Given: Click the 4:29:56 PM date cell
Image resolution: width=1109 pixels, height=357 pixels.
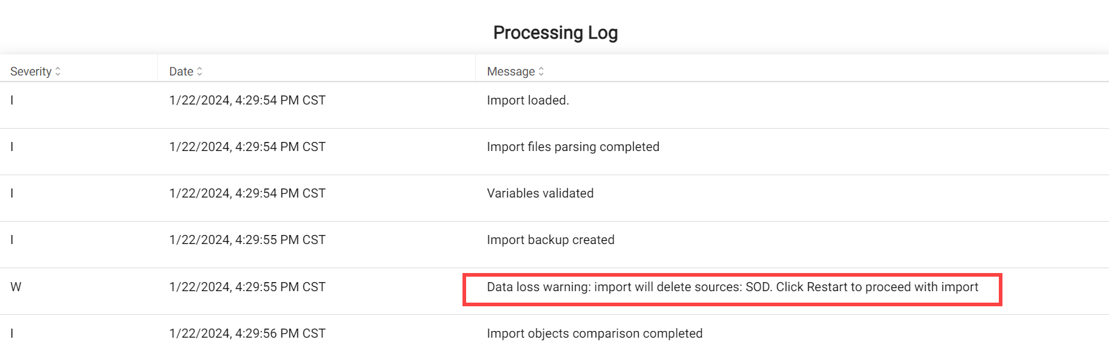Looking at the screenshot, I should 247,333.
